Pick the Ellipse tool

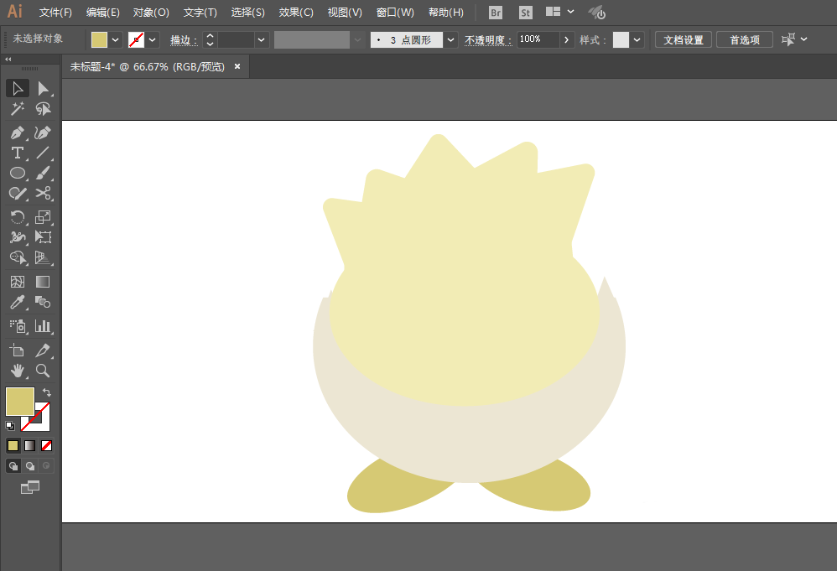[x=18, y=173]
